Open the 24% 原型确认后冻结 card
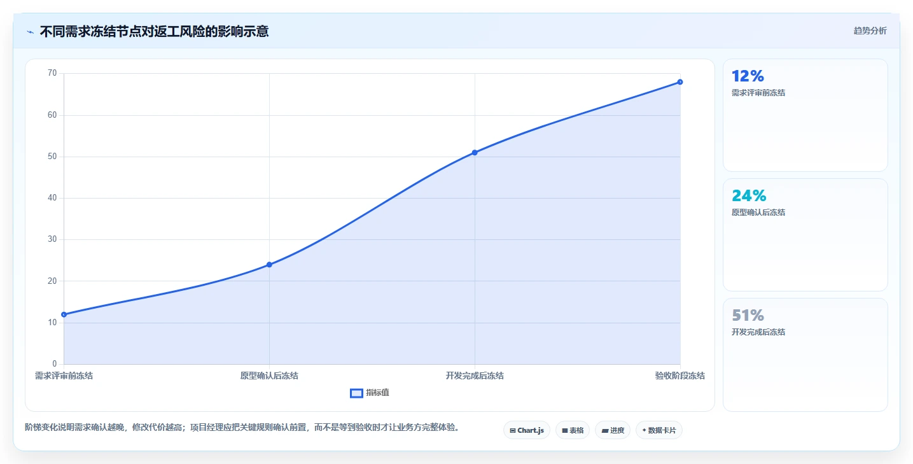The image size is (913, 464). point(805,235)
